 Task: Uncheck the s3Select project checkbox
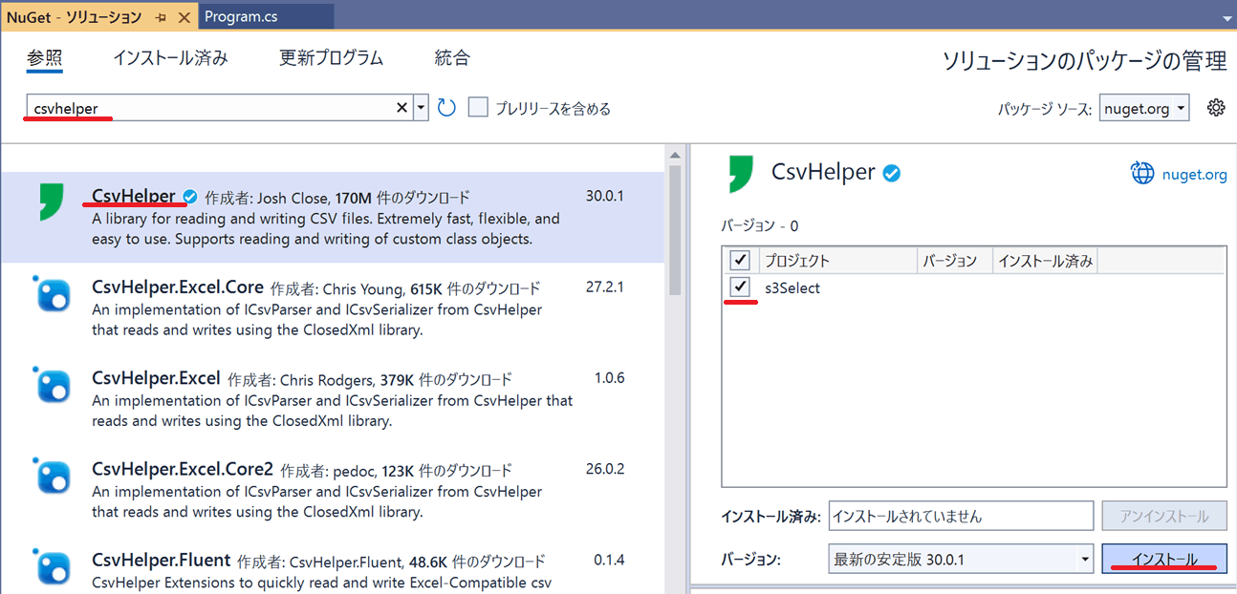pyautogui.click(x=740, y=287)
